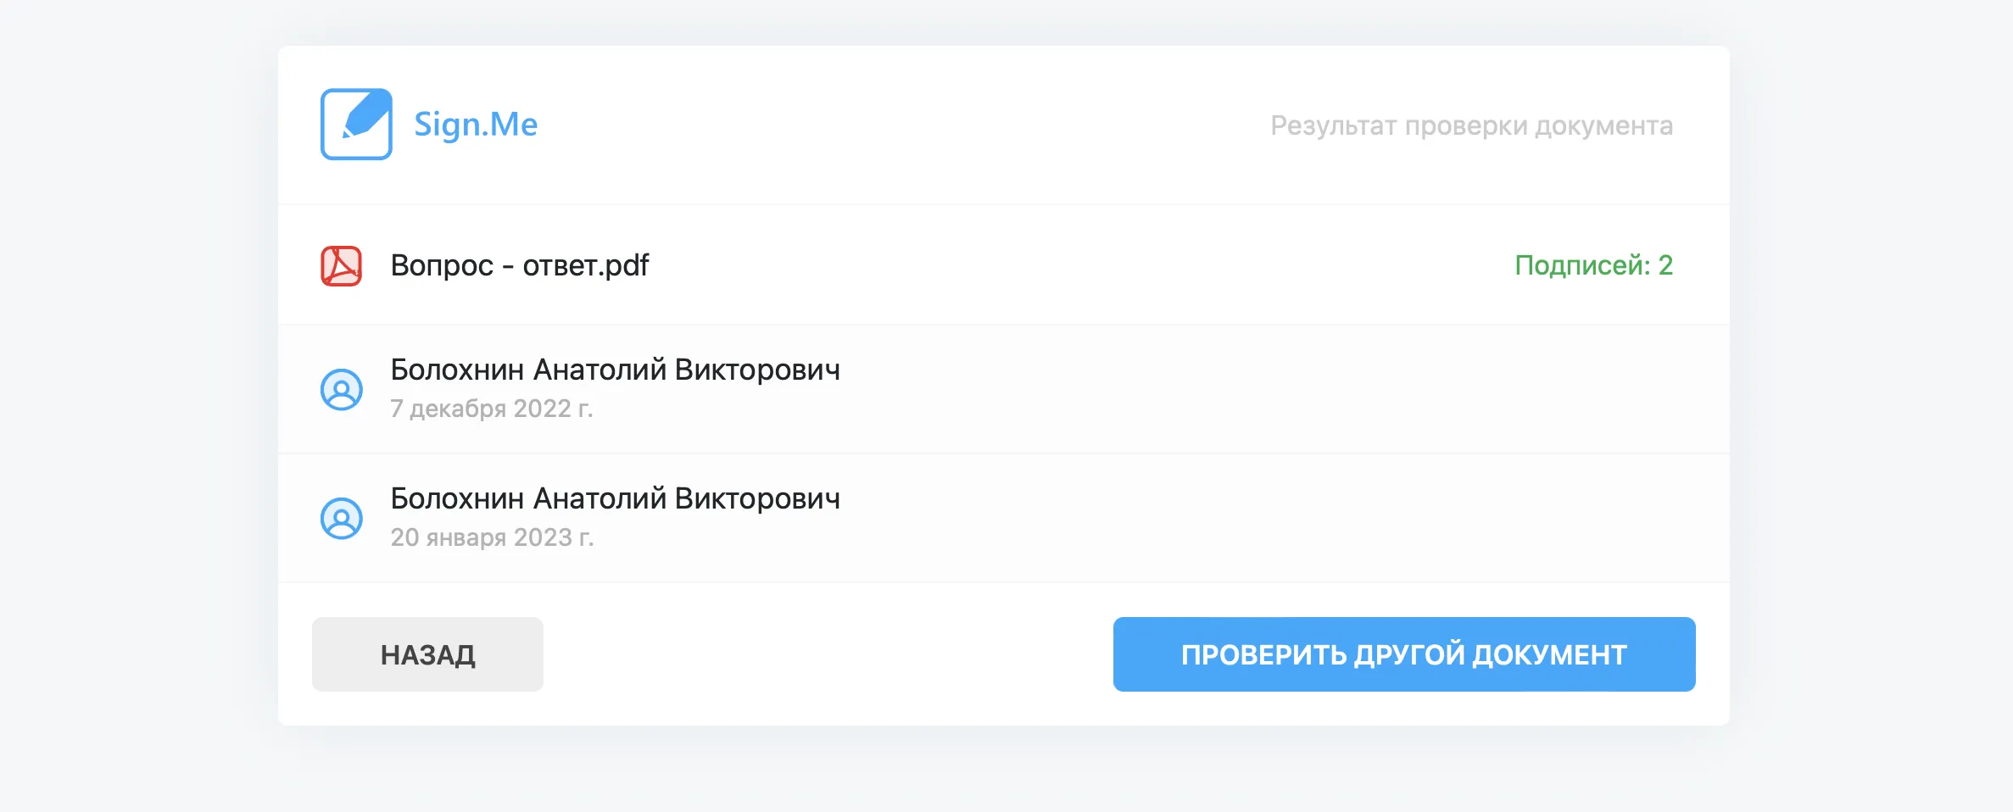Click the word ДОКУМЕНТ on blue button
Image resolution: width=2013 pixels, height=812 pixels.
(1550, 654)
